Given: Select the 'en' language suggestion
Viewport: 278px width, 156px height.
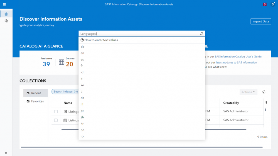Looking at the screenshot, I should click(x=142, y=53).
